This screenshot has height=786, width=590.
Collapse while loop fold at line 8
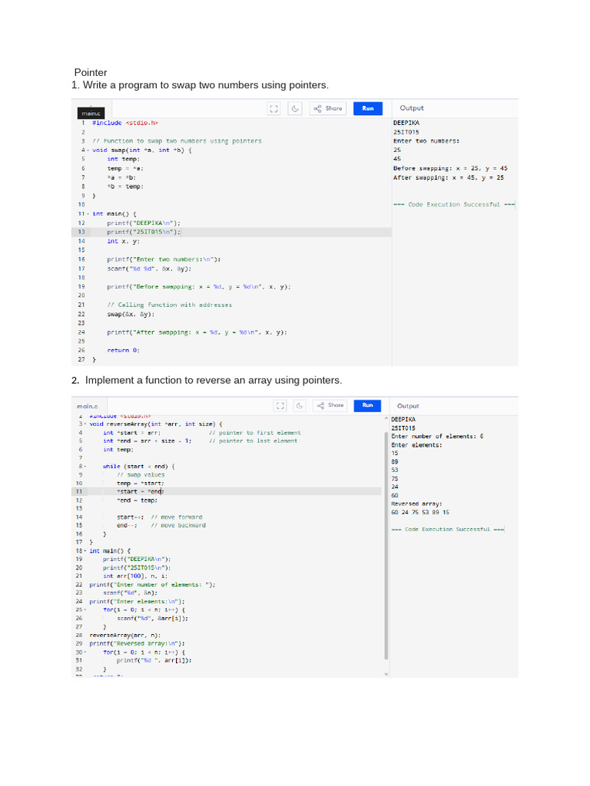85,467
